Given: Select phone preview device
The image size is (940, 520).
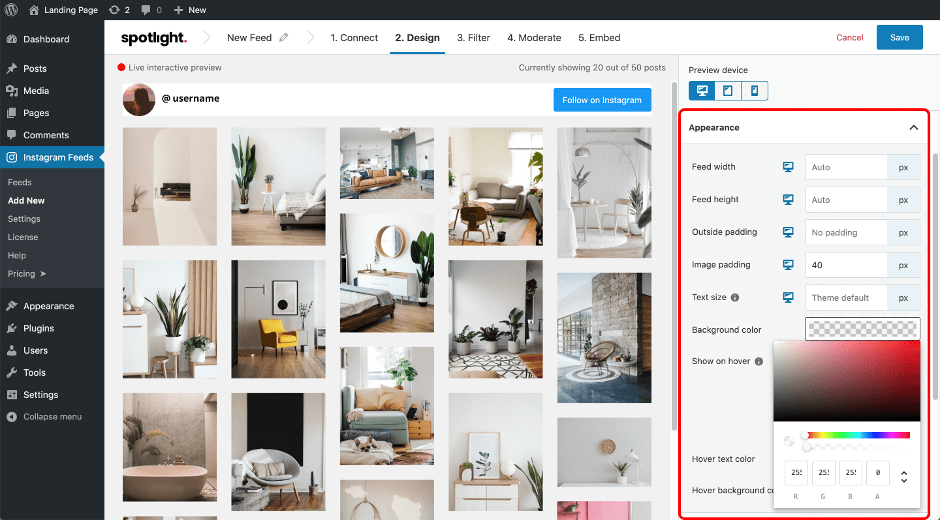Looking at the screenshot, I should [x=755, y=91].
